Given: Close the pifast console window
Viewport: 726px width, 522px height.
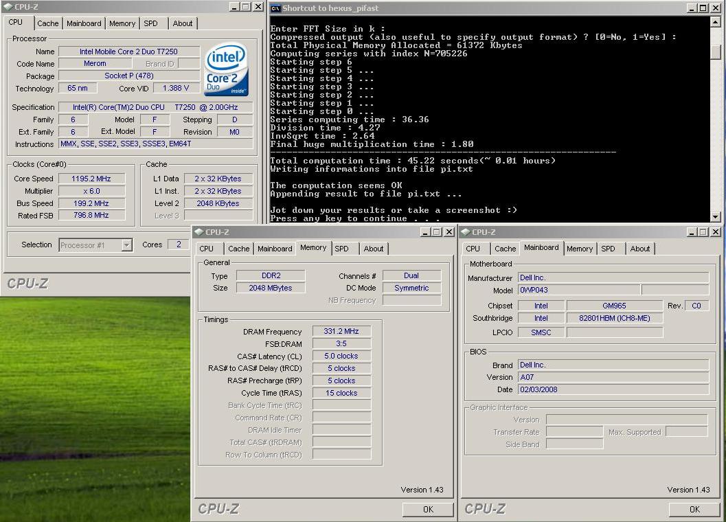Looking at the screenshot, I should click(x=715, y=8).
